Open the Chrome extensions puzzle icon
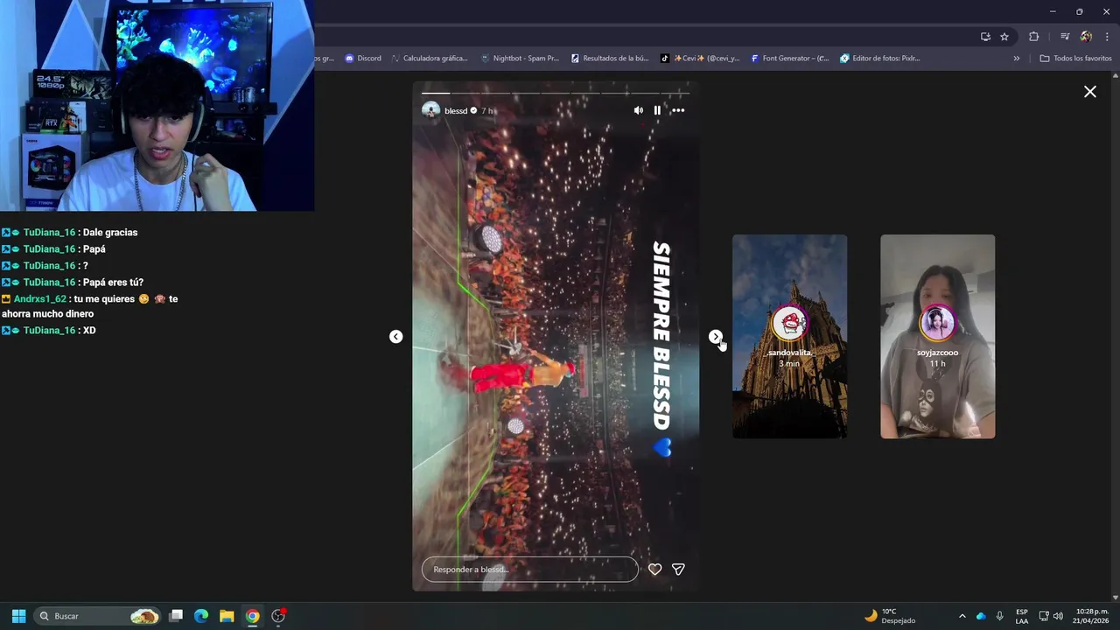The height and width of the screenshot is (630, 1120). point(1034,37)
